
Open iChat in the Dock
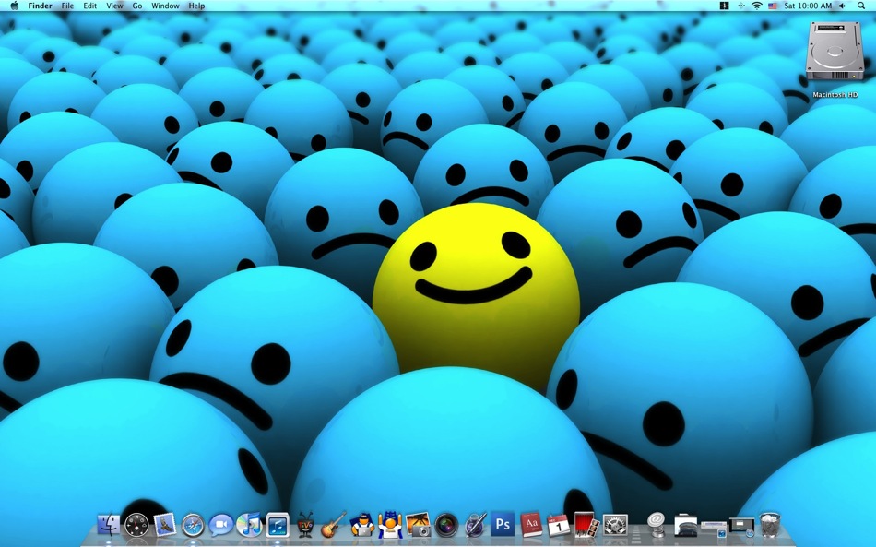(221, 525)
